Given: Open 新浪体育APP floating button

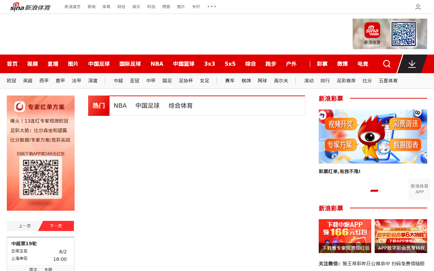Looking at the screenshot, I should (x=419, y=189).
